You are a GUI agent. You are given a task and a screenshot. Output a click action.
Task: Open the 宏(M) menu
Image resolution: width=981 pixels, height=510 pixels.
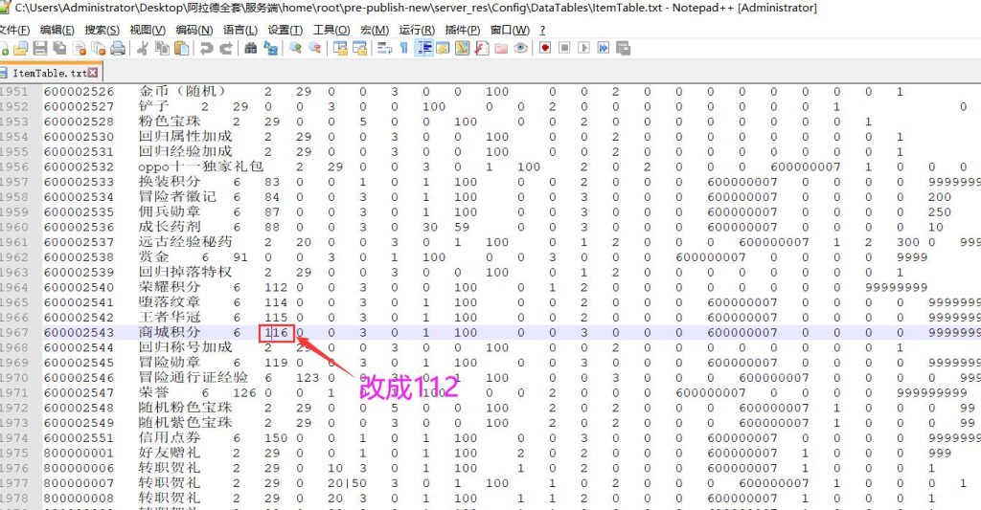point(375,30)
